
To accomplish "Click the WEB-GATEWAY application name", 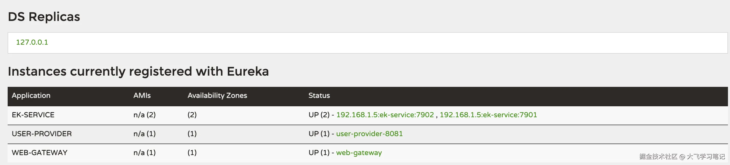I will (x=40, y=153).
